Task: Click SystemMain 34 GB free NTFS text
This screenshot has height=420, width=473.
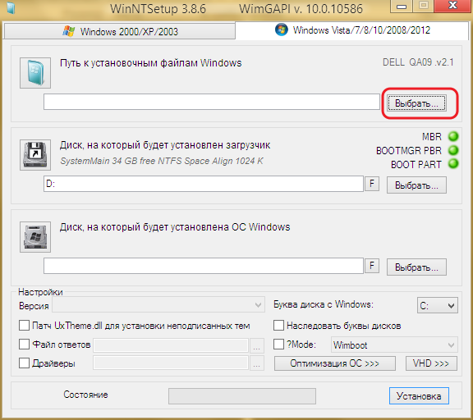Action: (x=162, y=161)
